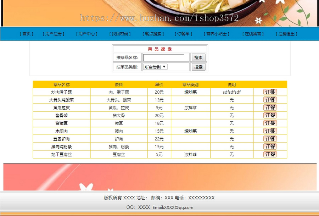Click the 按菜品名称 label
The image size is (319, 216).
point(127,57)
